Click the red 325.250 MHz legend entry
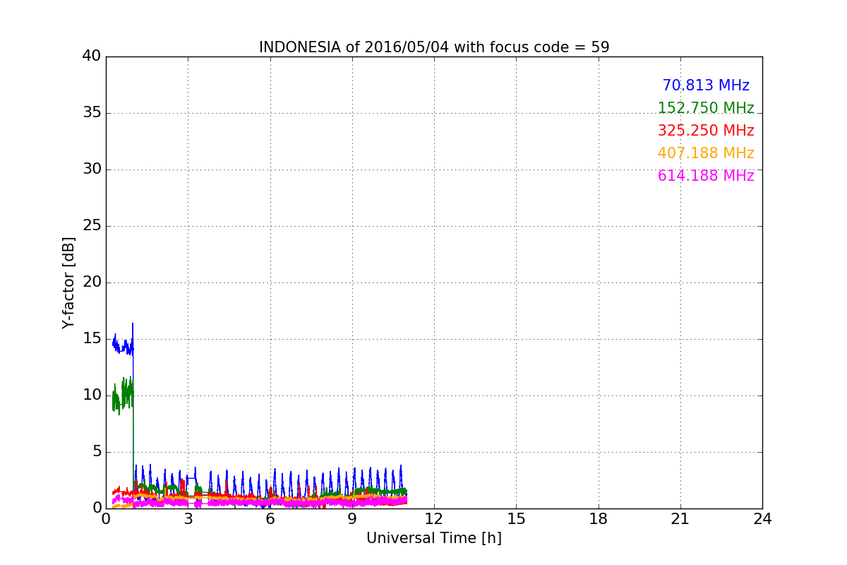This screenshot has width=847, height=565. tap(705, 131)
